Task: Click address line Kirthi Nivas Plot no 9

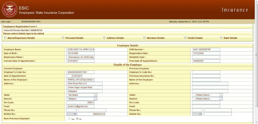Action: pos(84,84)
